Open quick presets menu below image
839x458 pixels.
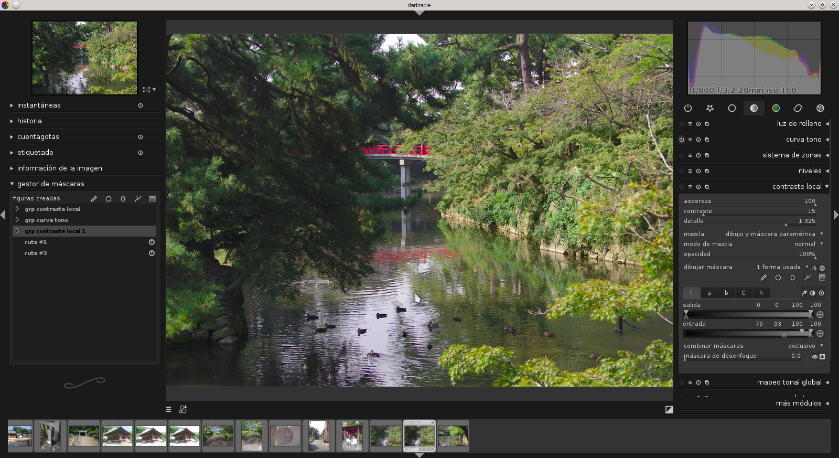point(168,410)
